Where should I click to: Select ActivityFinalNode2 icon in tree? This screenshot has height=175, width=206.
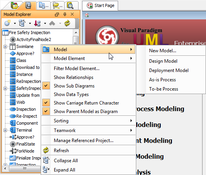13,39
